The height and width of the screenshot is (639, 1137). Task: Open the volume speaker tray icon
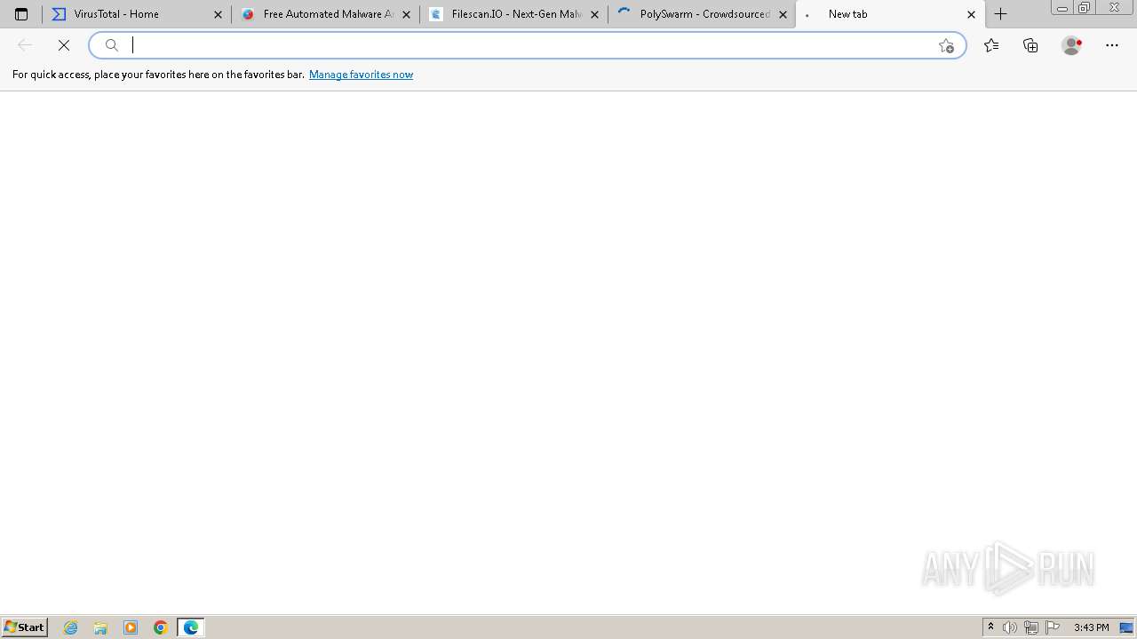point(1010,627)
